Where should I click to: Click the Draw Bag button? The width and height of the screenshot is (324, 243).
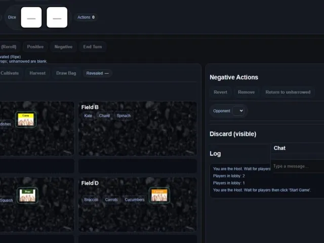coord(66,73)
